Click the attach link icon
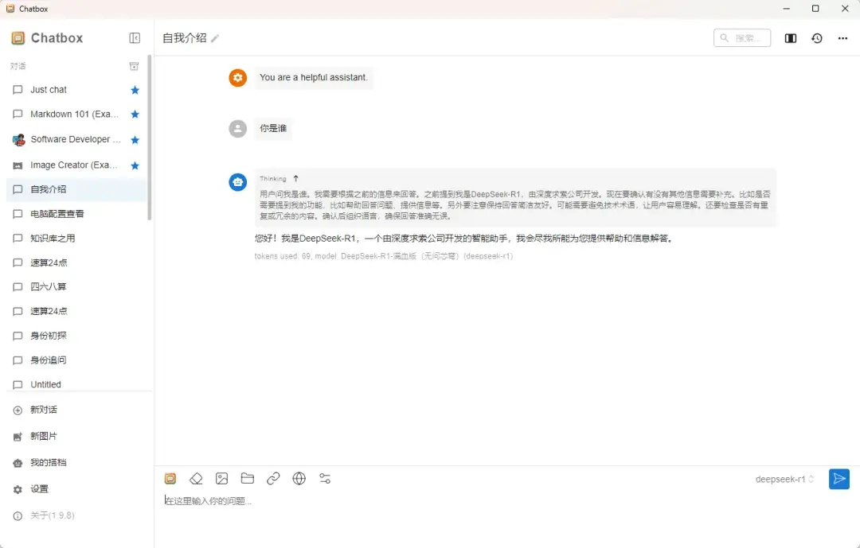The height and width of the screenshot is (548, 860). click(x=273, y=478)
